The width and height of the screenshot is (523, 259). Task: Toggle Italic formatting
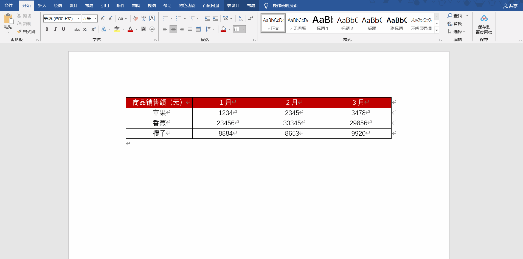coord(55,29)
